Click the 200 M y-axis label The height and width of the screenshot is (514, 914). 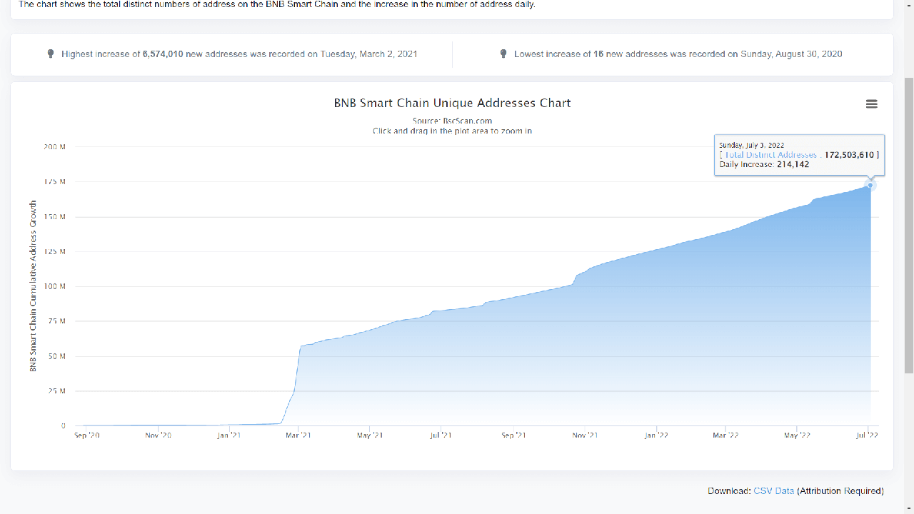[54, 147]
